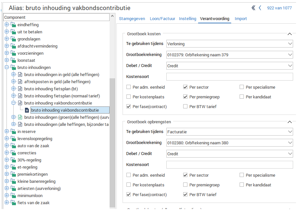
Task: Uncheck Per sector under Grootboek kosten
Action: pos(185,87)
